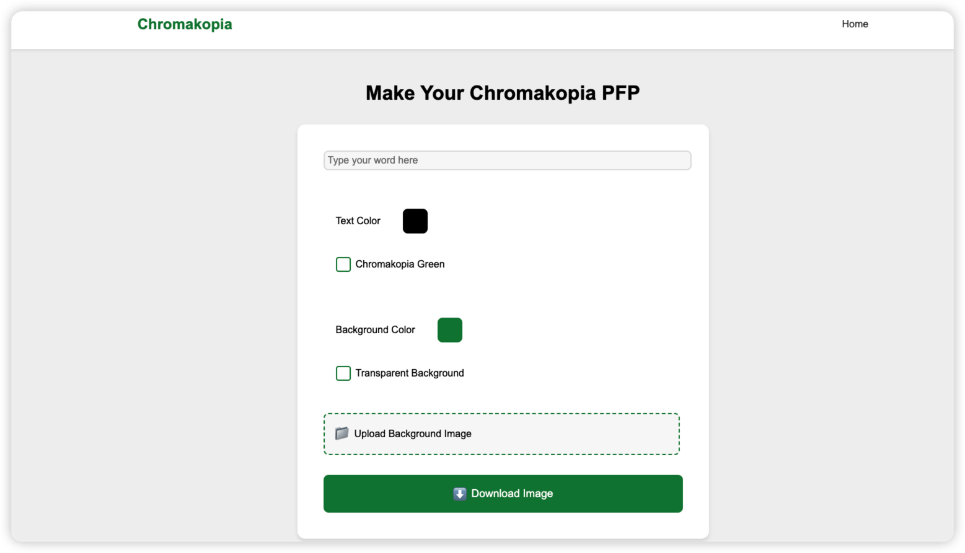The width and height of the screenshot is (965, 553).
Task: Click the Upload Background Image text
Action: tap(413, 434)
